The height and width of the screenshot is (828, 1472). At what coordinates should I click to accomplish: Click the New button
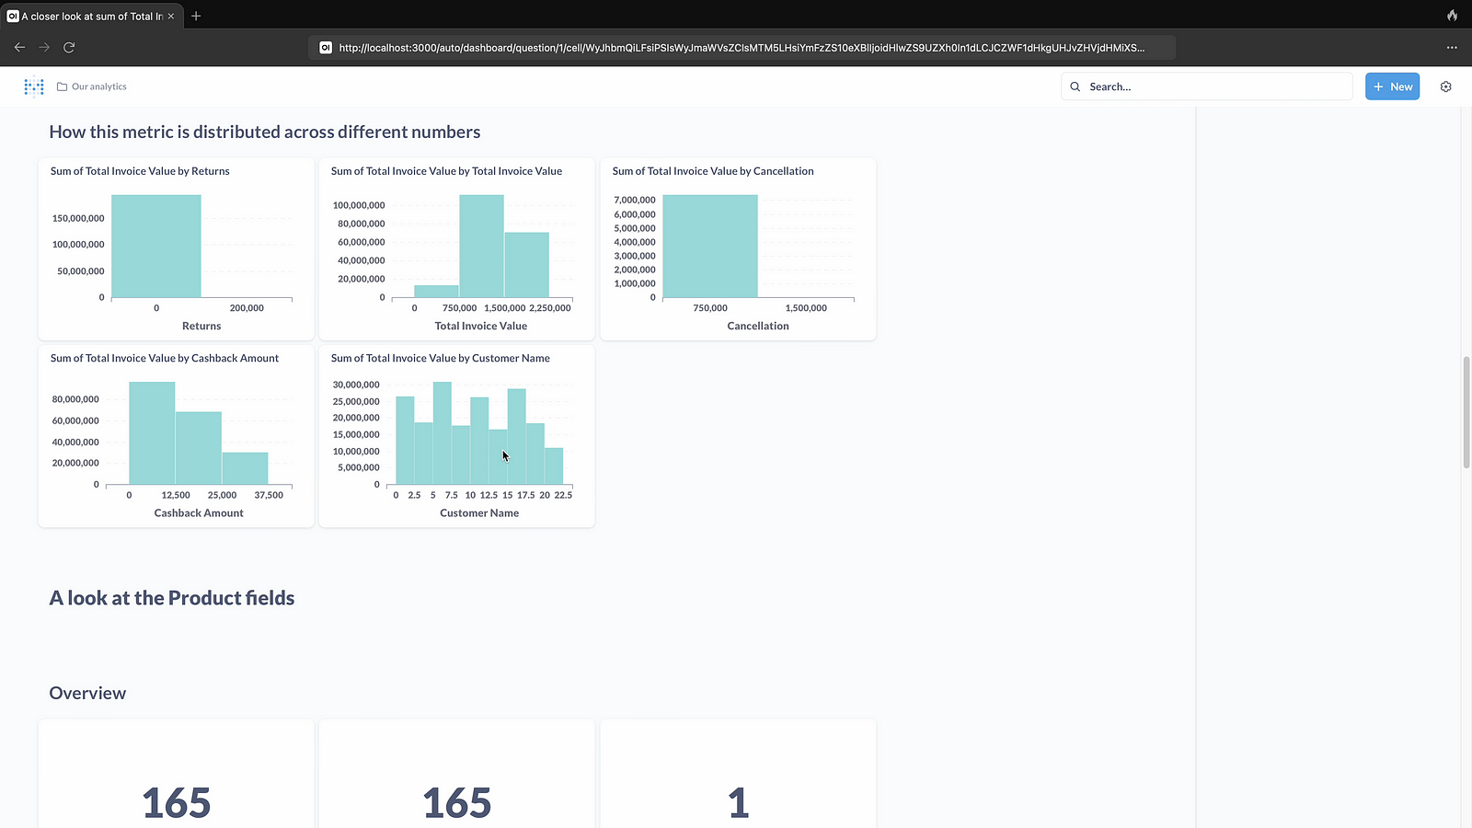pos(1392,86)
